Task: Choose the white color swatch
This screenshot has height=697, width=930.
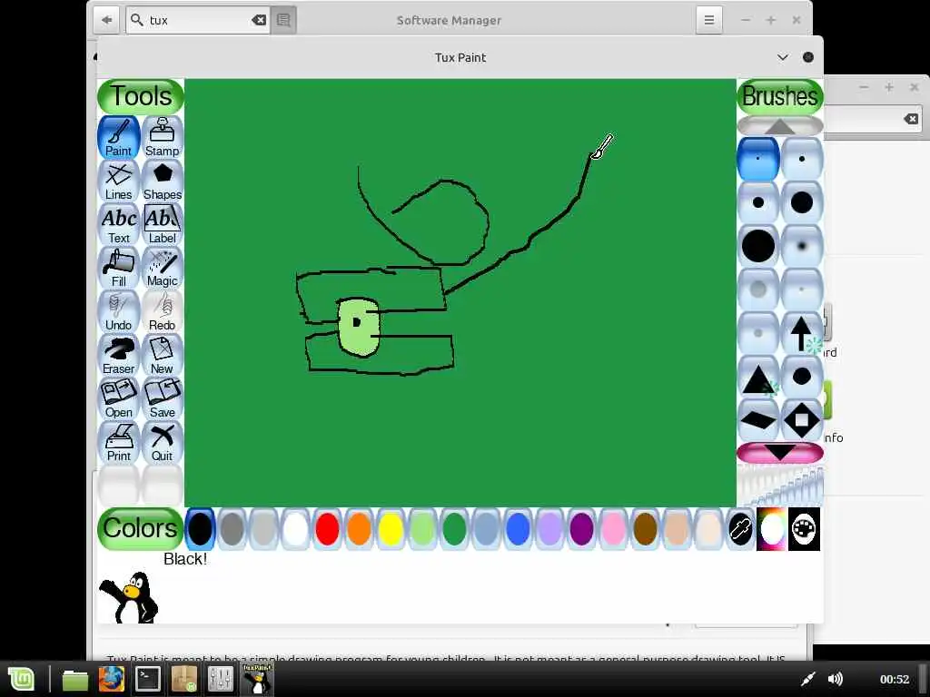Action: 295,529
